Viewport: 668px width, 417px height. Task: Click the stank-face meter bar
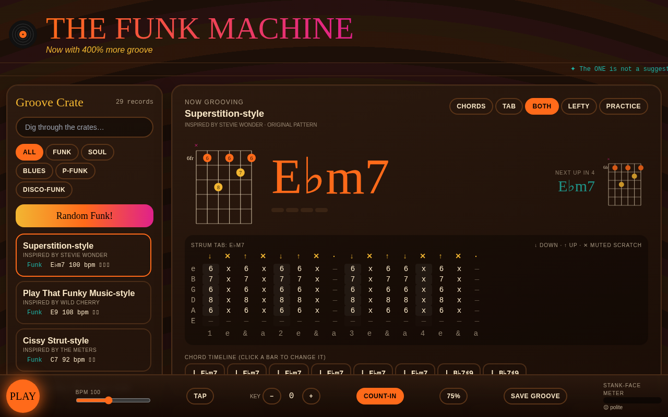pyautogui.click(x=633, y=400)
